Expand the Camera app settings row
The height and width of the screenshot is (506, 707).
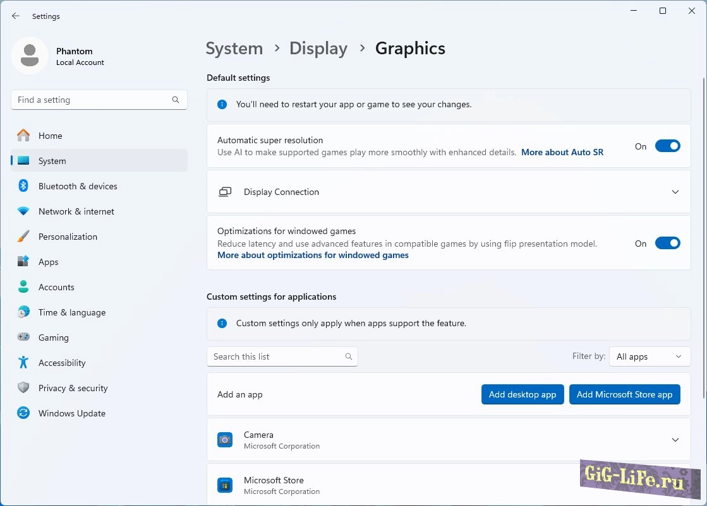[675, 440]
